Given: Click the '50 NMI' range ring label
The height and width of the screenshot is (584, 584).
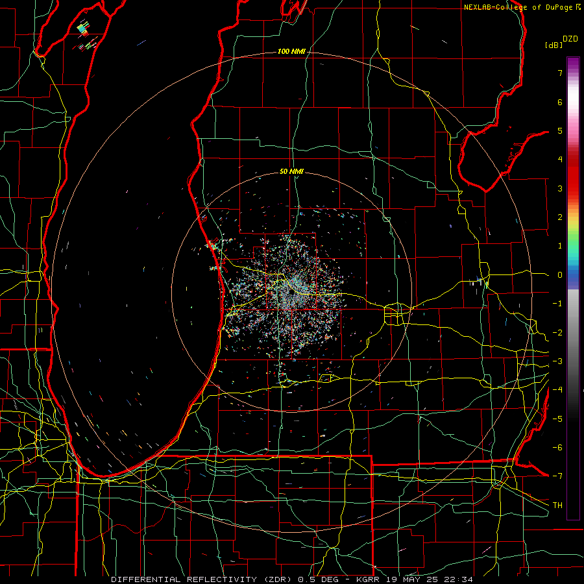Looking at the screenshot, I should click(x=291, y=171).
